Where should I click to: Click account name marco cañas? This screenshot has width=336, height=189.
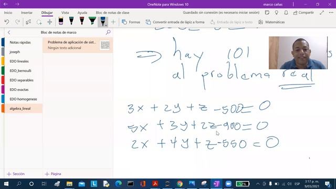tap(273, 4)
